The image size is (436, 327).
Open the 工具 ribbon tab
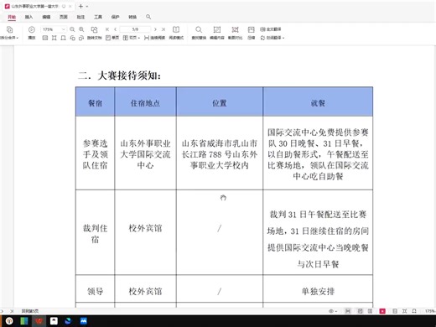[98, 17]
